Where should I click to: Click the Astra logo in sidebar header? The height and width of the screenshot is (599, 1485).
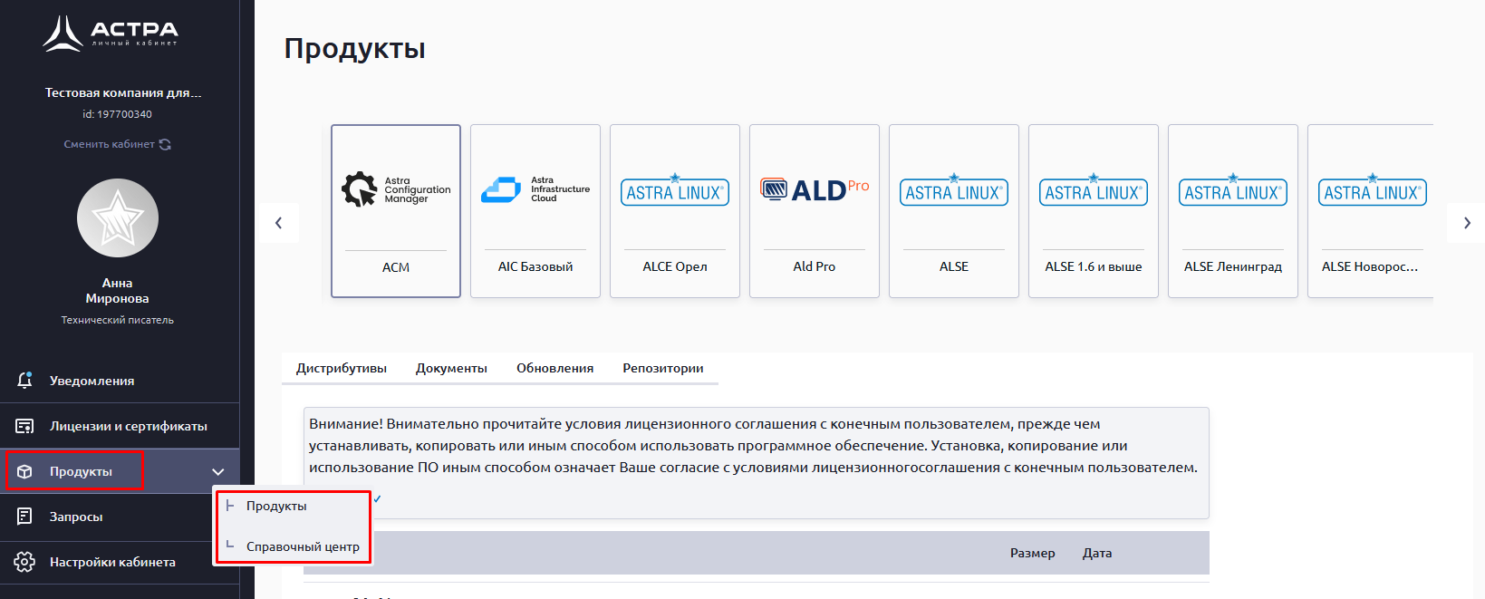tap(111, 34)
